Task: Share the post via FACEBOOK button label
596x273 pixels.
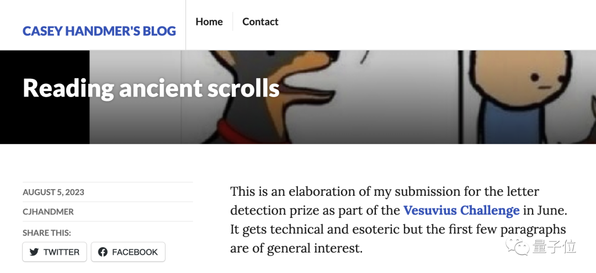Action: point(135,252)
